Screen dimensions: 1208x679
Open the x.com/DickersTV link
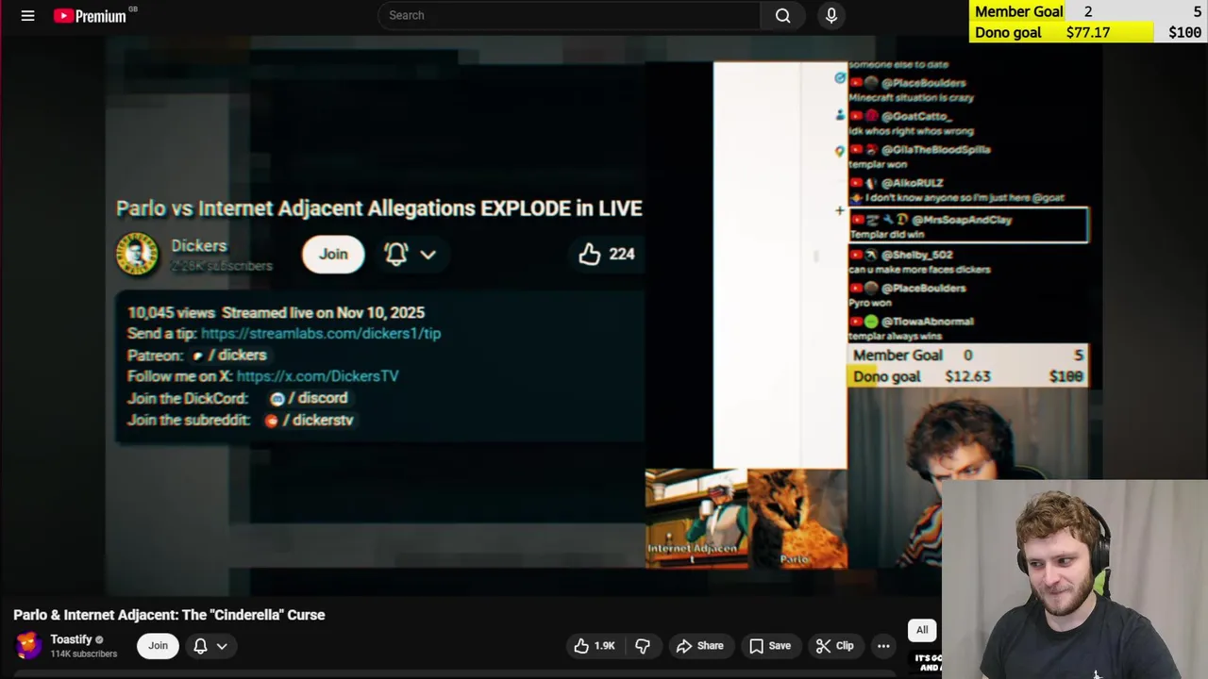tap(317, 376)
